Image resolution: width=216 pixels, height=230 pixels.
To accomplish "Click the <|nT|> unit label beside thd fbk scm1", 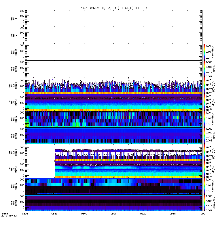I will (213, 136).
